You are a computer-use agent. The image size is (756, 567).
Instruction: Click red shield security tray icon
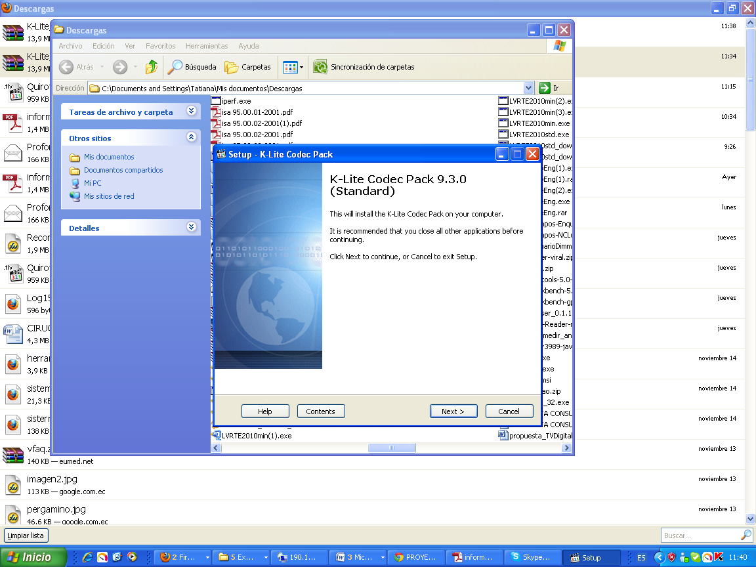(671, 557)
